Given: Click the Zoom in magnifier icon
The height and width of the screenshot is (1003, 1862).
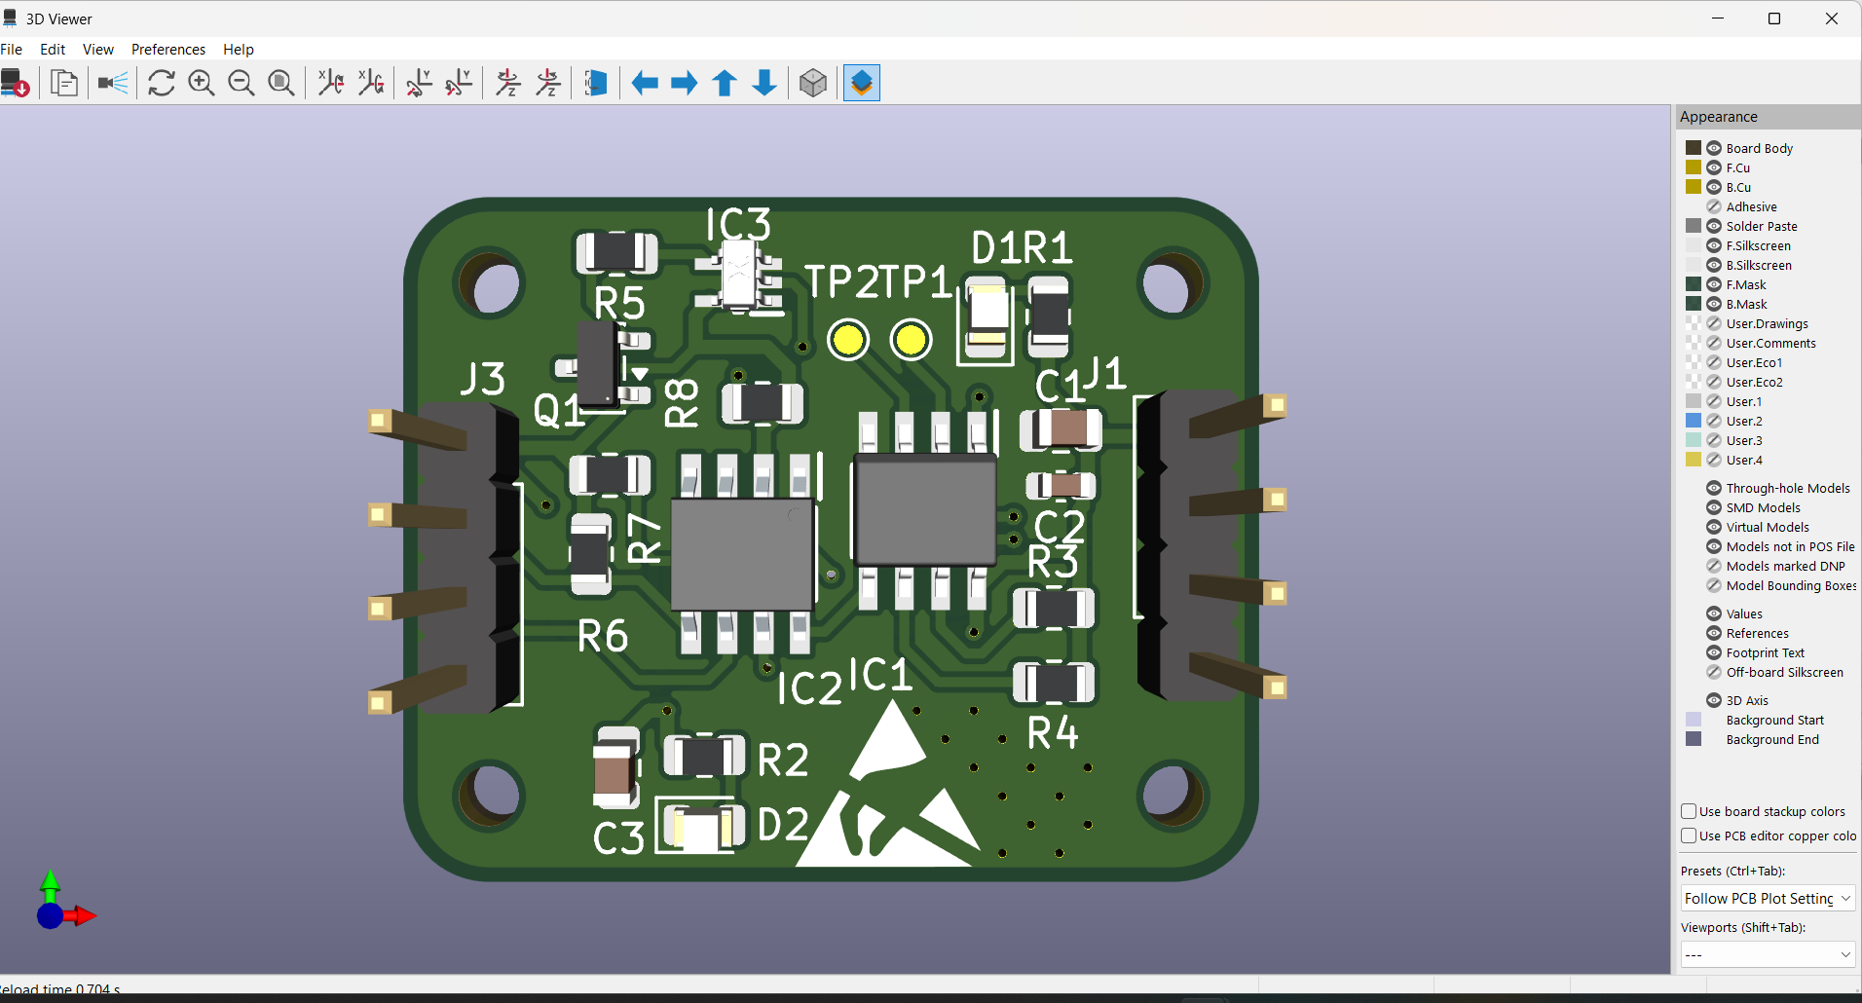Looking at the screenshot, I should [x=202, y=83].
